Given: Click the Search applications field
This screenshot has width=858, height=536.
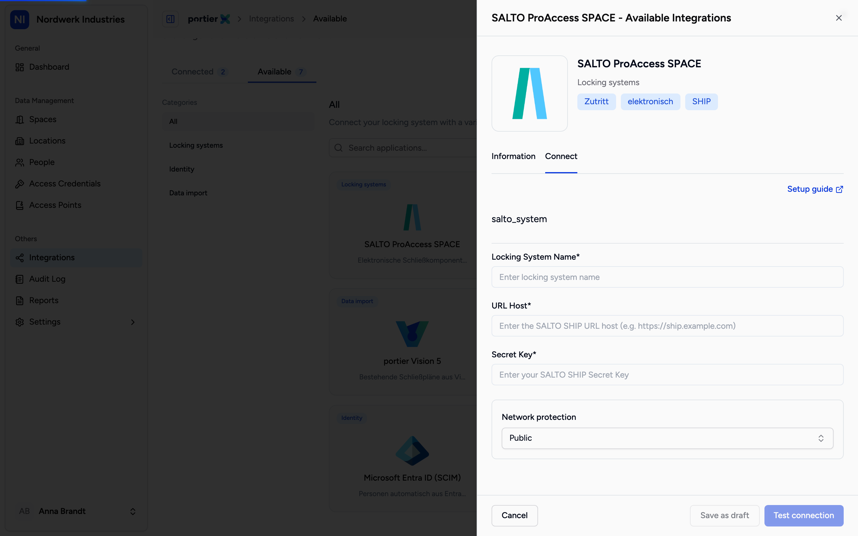Looking at the screenshot, I should [x=403, y=148].
